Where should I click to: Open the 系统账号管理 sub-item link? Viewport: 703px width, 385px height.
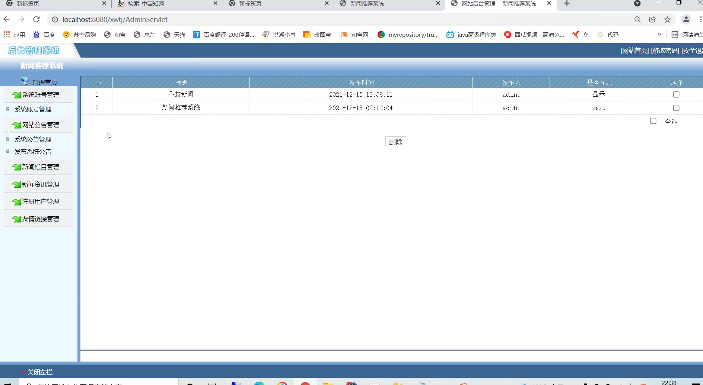pos(33,109)
